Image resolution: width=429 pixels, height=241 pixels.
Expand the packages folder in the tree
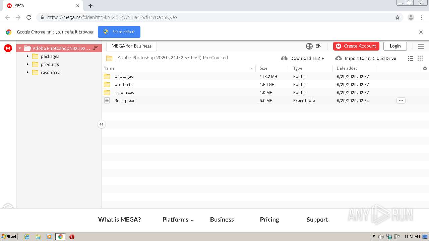pyautogui.click(x=27, y=56)
